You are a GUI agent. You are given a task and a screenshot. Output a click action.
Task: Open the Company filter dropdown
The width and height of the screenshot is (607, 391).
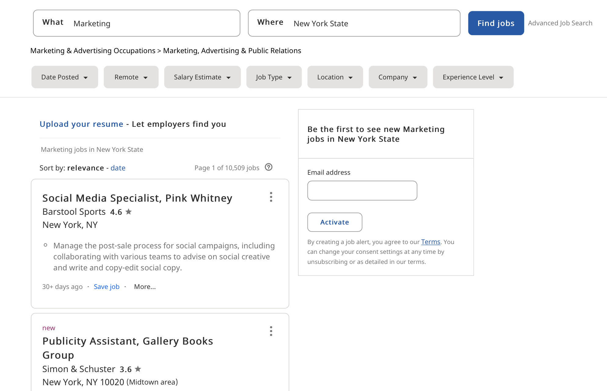(x=398, y=77)
